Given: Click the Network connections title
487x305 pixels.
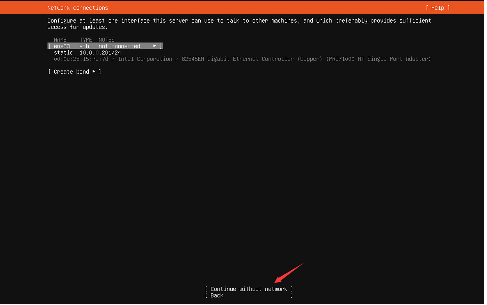Looking at the screenshot, I should (78, 8).
